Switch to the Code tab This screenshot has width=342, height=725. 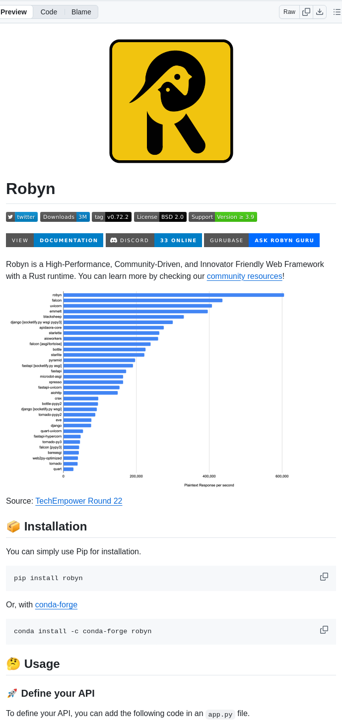pyautogui.click(x=49, y=12)
